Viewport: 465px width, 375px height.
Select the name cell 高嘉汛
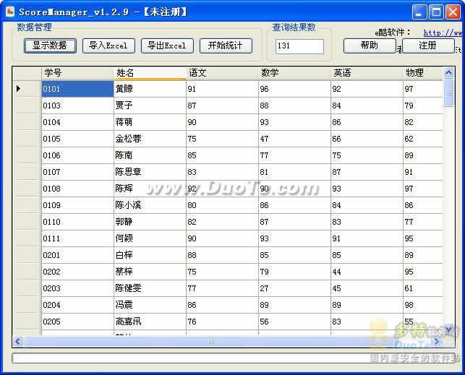pyautogui.click(x=150, y=321)
